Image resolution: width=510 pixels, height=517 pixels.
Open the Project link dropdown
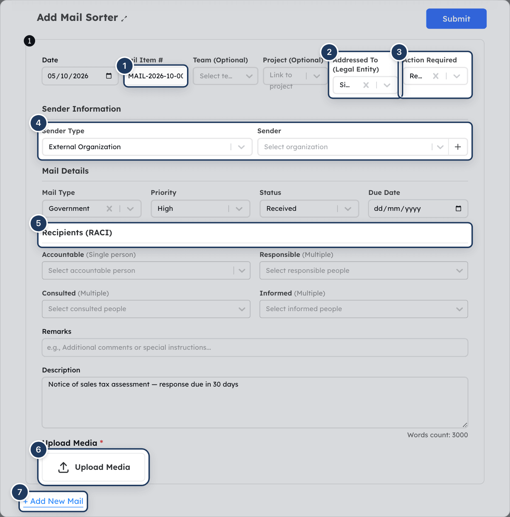pos(295,76)
